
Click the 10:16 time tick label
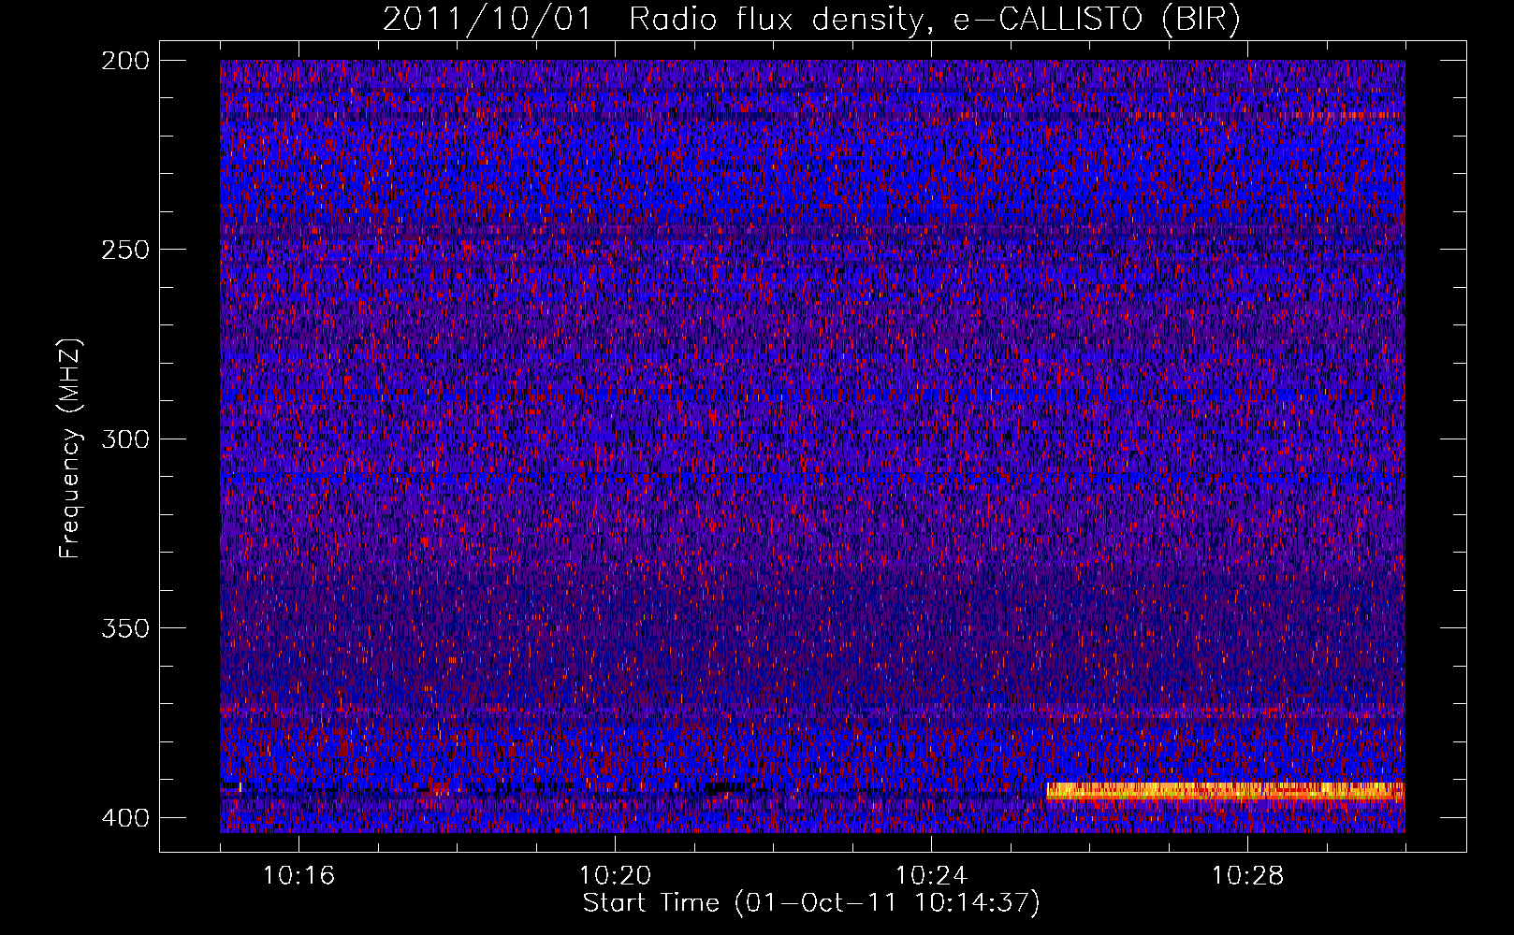coord(298,876)
